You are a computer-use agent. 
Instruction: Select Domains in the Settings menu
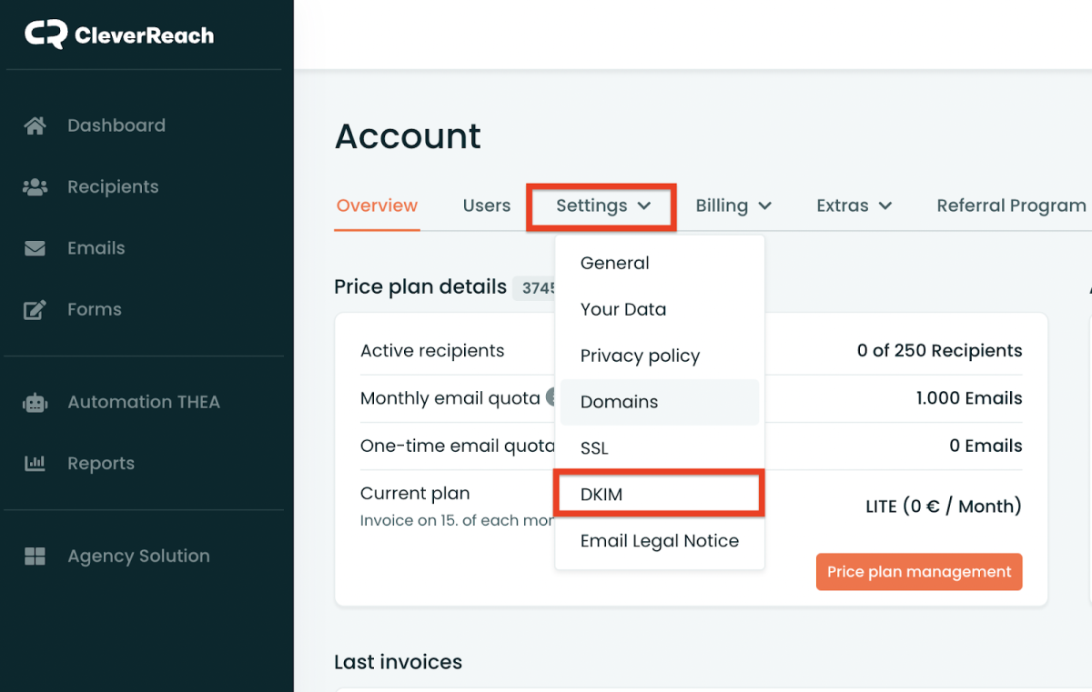coord(660,402)
